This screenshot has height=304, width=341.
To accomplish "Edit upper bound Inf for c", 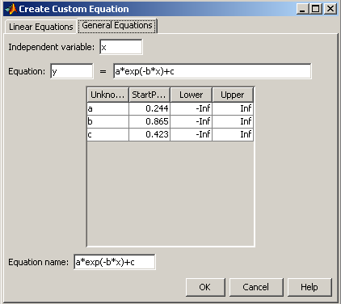I will pyautogui.click(x=233, y=134).
